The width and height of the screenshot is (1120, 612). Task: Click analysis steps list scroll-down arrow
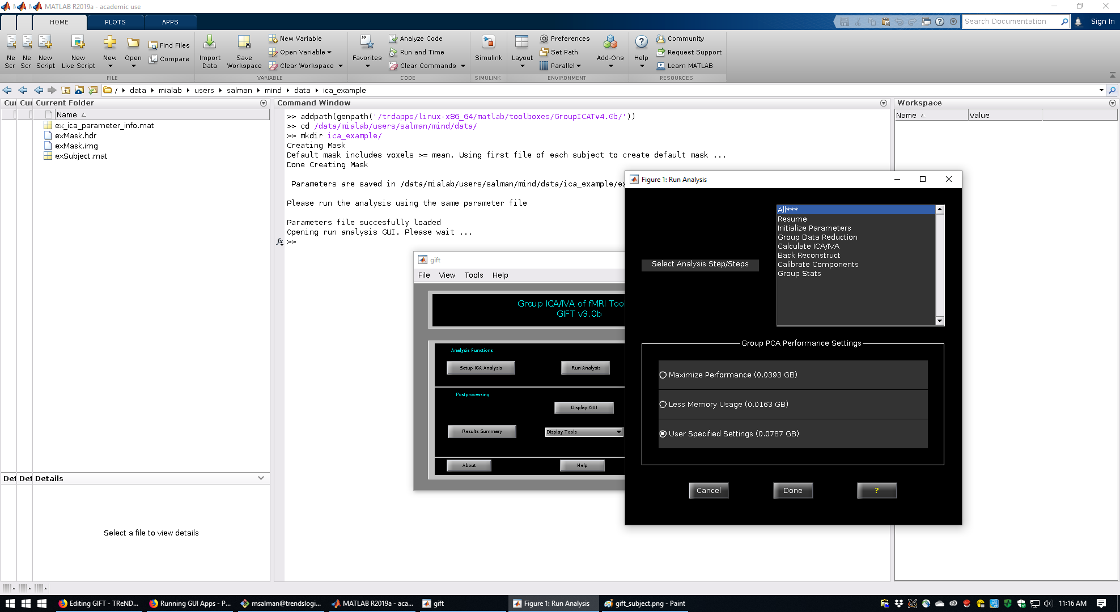pos(940,321)
